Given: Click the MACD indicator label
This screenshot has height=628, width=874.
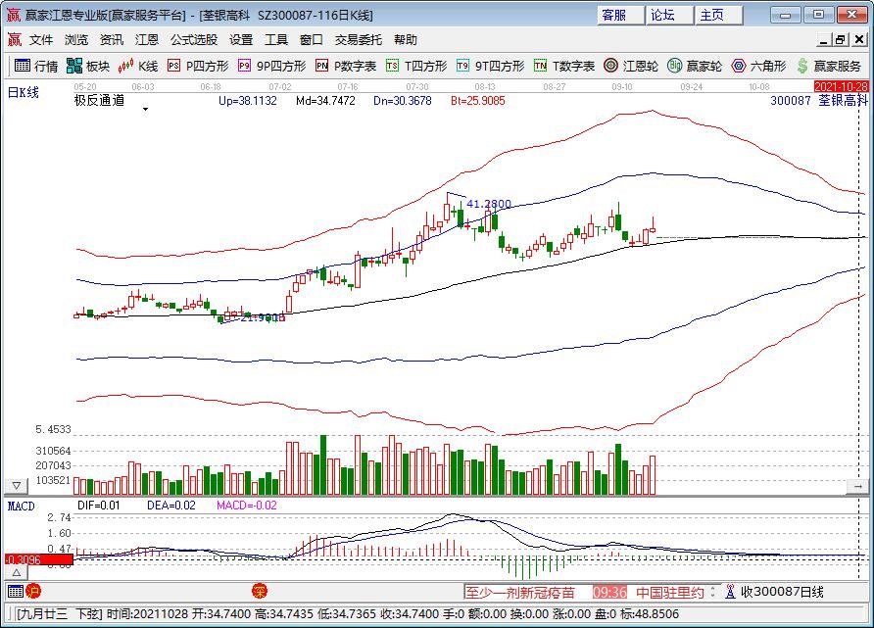Looking at the screenshot, I should pos(22,506).
